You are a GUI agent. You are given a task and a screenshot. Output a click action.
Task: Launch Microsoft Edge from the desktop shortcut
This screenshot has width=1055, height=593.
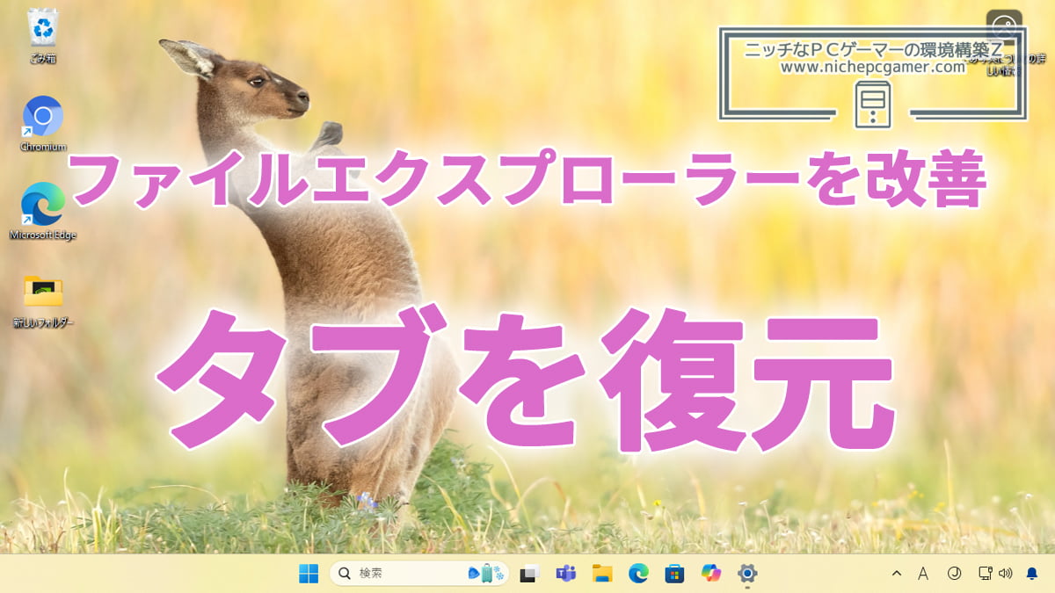42,205
